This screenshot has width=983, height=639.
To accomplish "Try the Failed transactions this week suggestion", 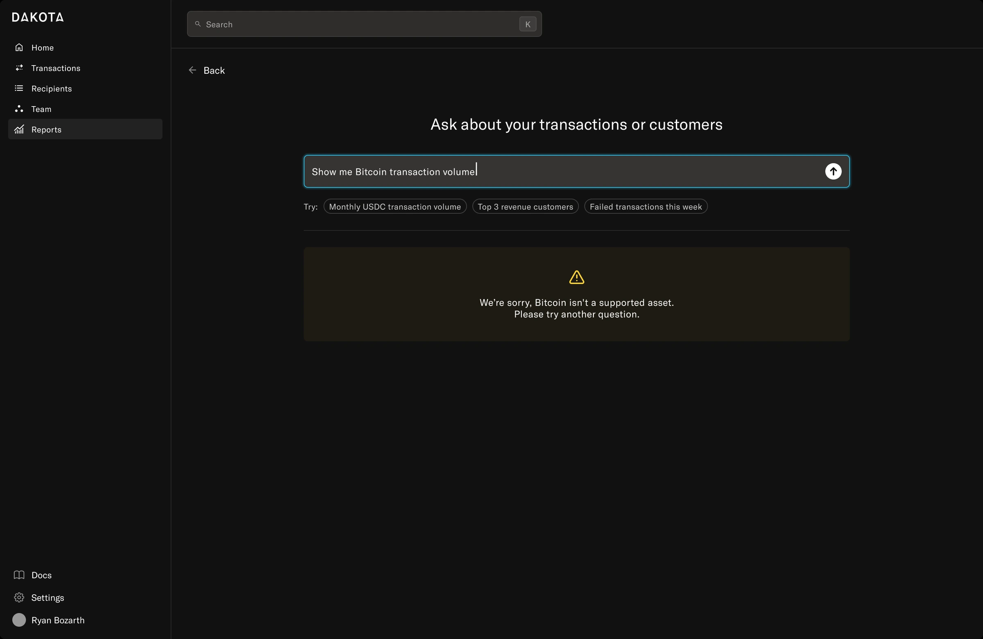I will [x=646, y=206].
